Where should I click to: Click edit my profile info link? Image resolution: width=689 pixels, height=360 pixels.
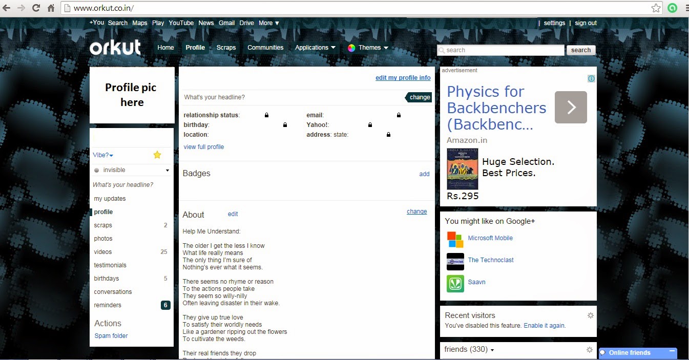click(x=403, y=78)
